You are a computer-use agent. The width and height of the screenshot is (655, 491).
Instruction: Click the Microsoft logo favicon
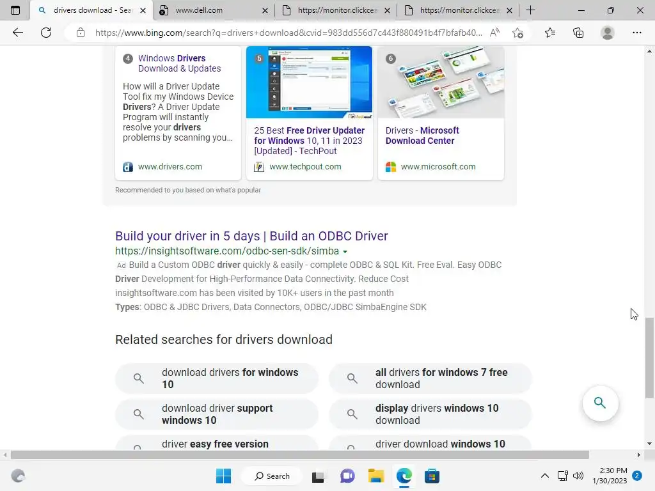[391, 167]
